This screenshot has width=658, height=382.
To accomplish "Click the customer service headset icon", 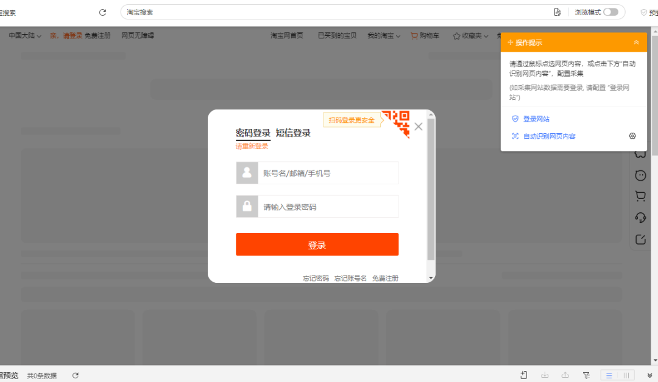I will pos(640,218).
